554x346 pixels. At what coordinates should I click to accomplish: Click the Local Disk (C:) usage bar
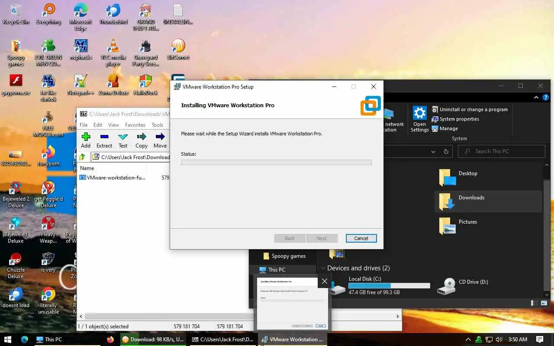coord(389,286)
